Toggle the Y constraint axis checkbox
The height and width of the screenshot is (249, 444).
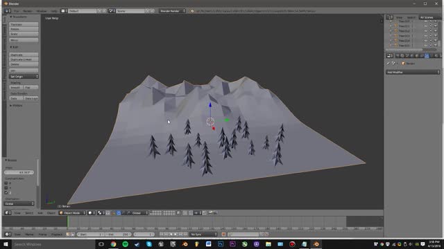[6, 187]
